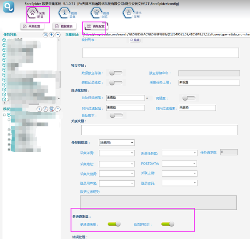
Task: Click the 编辑 button next to 映射列表
Action: coord(135,40)
